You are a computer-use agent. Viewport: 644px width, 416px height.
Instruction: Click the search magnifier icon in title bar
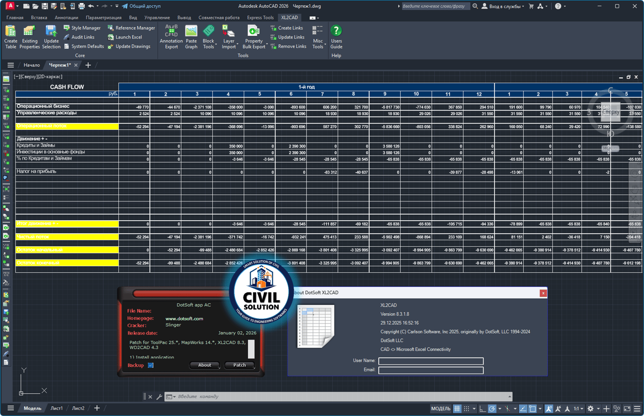(475, 6)
